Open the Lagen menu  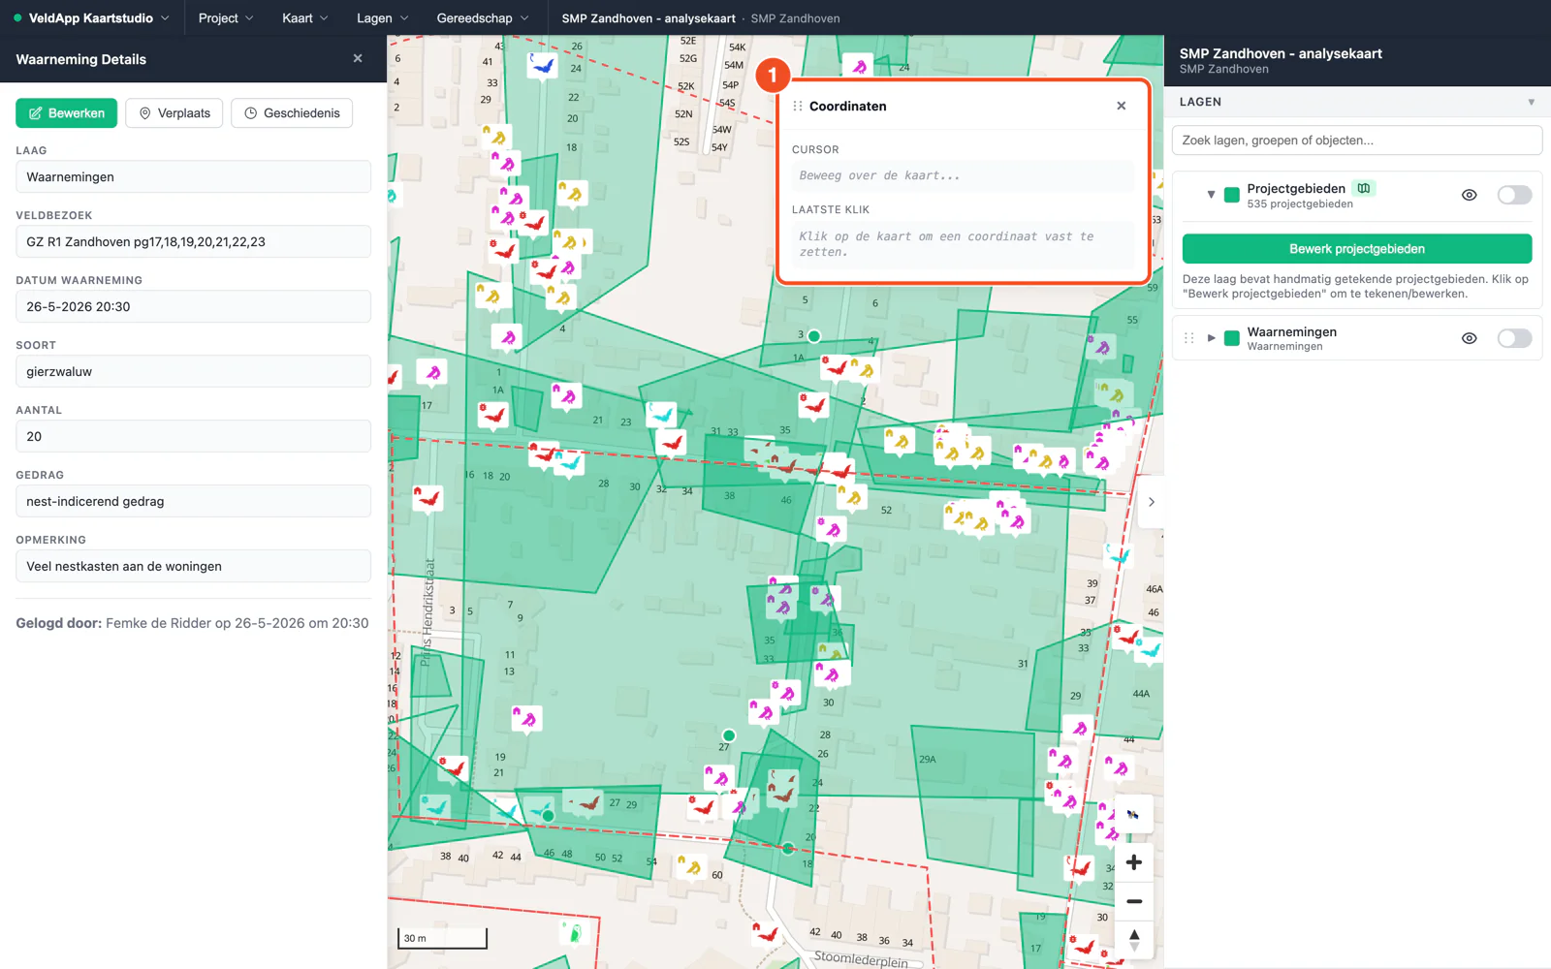tap(382, 17)
